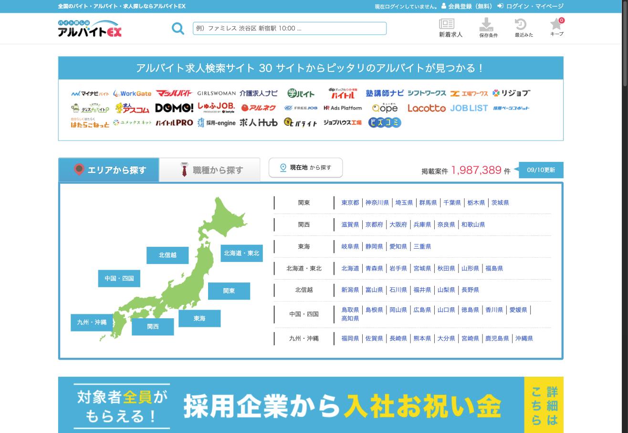Switch to the 職種から探す tab
Screen dimensions: 628x433
tap(209, 170)
